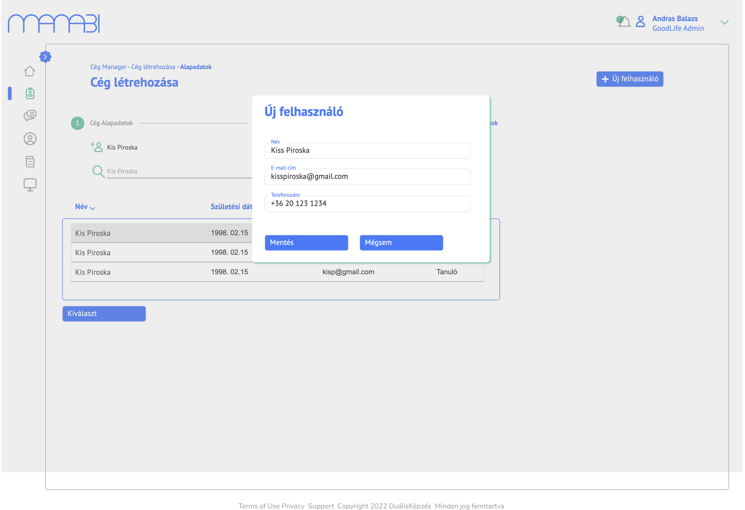
Task: Toggle sorting with the Név column chevron
Action: [x=93, y=208]
